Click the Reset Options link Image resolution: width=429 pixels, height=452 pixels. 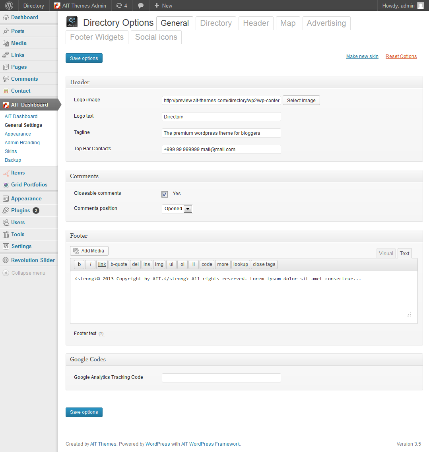click(x=401, y=56)
